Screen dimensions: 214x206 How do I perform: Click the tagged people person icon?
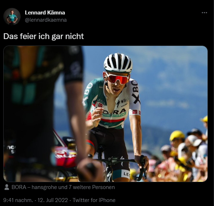(7, 187)
